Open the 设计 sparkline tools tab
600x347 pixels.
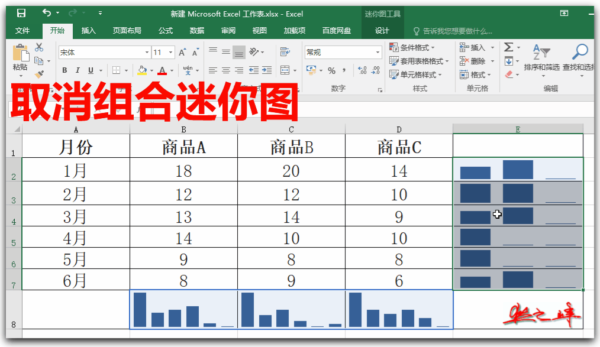(382, 31)
